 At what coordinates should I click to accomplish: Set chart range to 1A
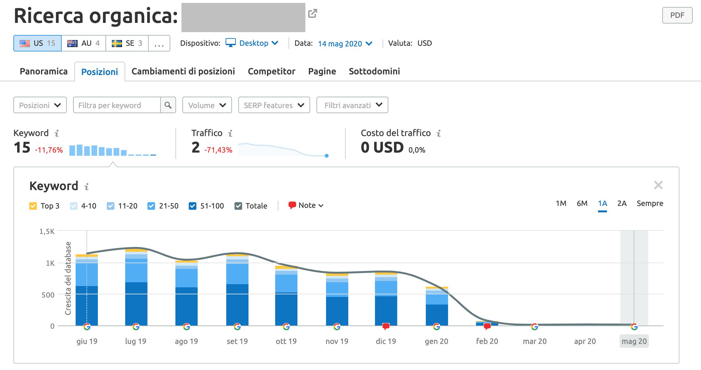point(602,203)
